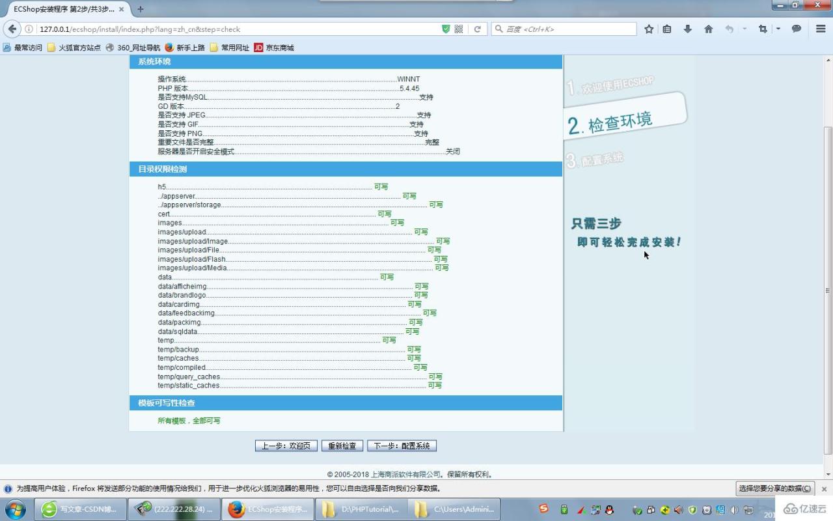Open the screenshot crop tool icon
The height and width of the screenshot is (521, 833).
(x=763, y=29)
